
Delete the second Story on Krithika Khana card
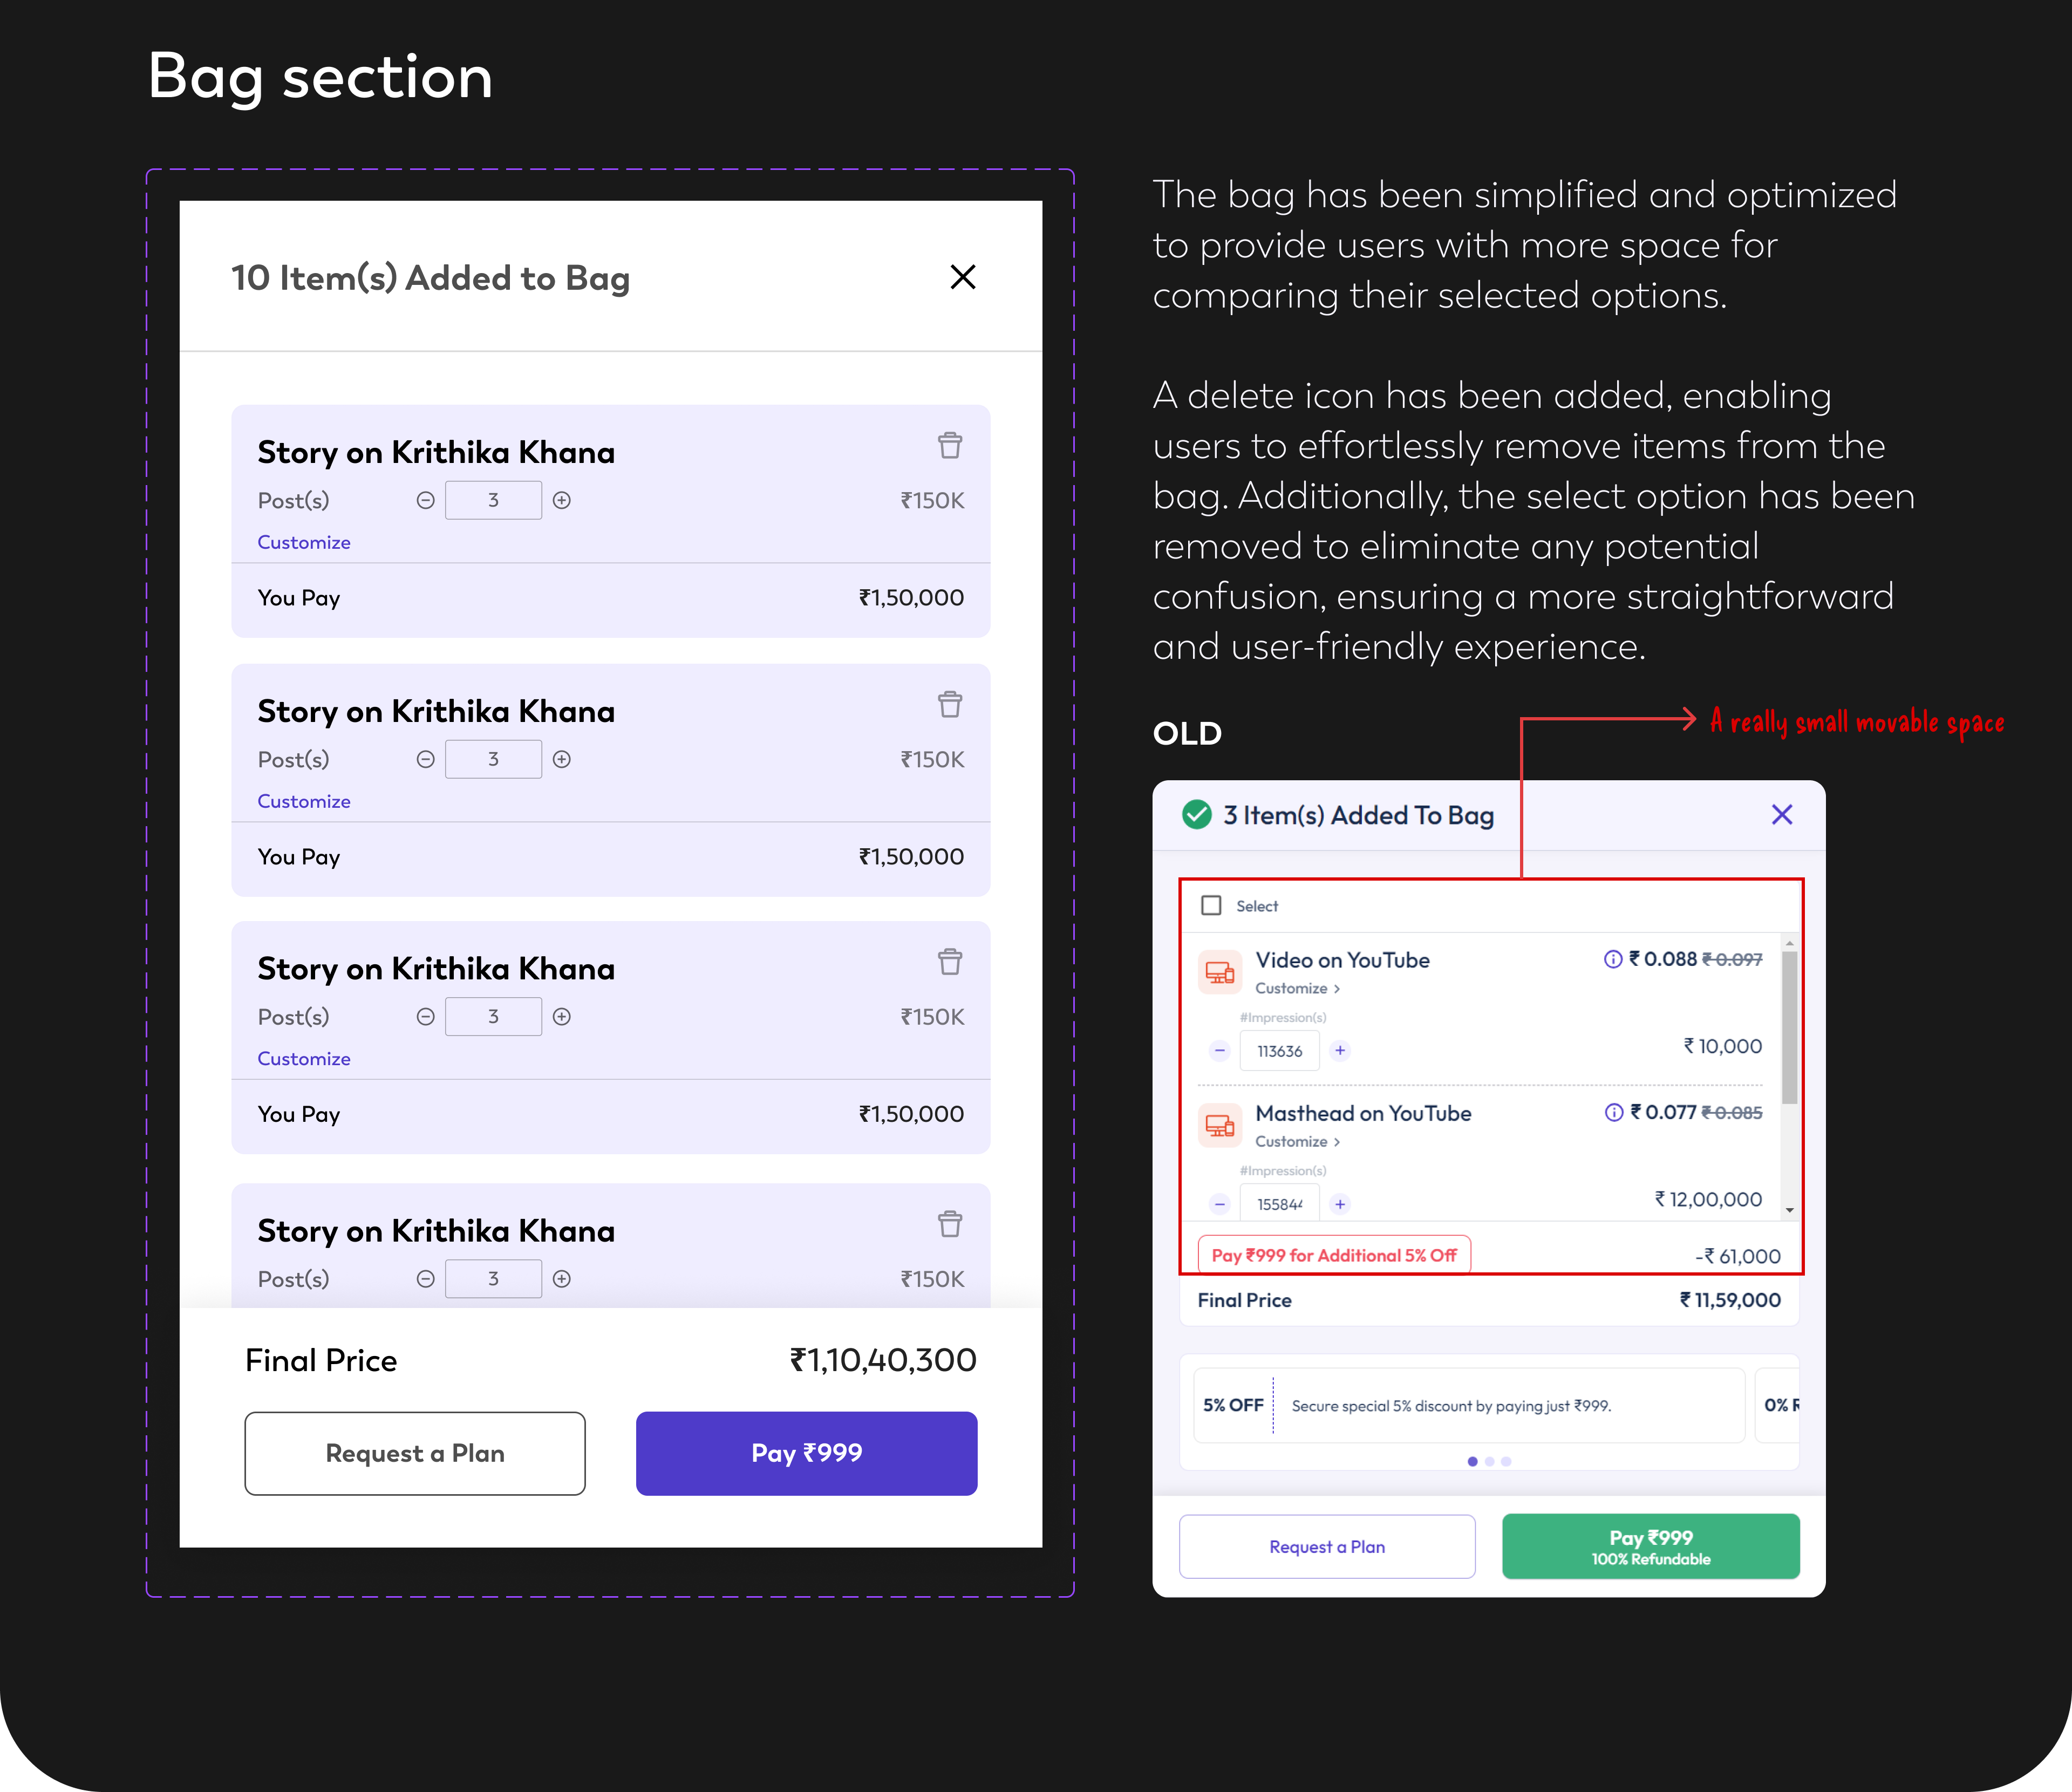pos(950,704)
